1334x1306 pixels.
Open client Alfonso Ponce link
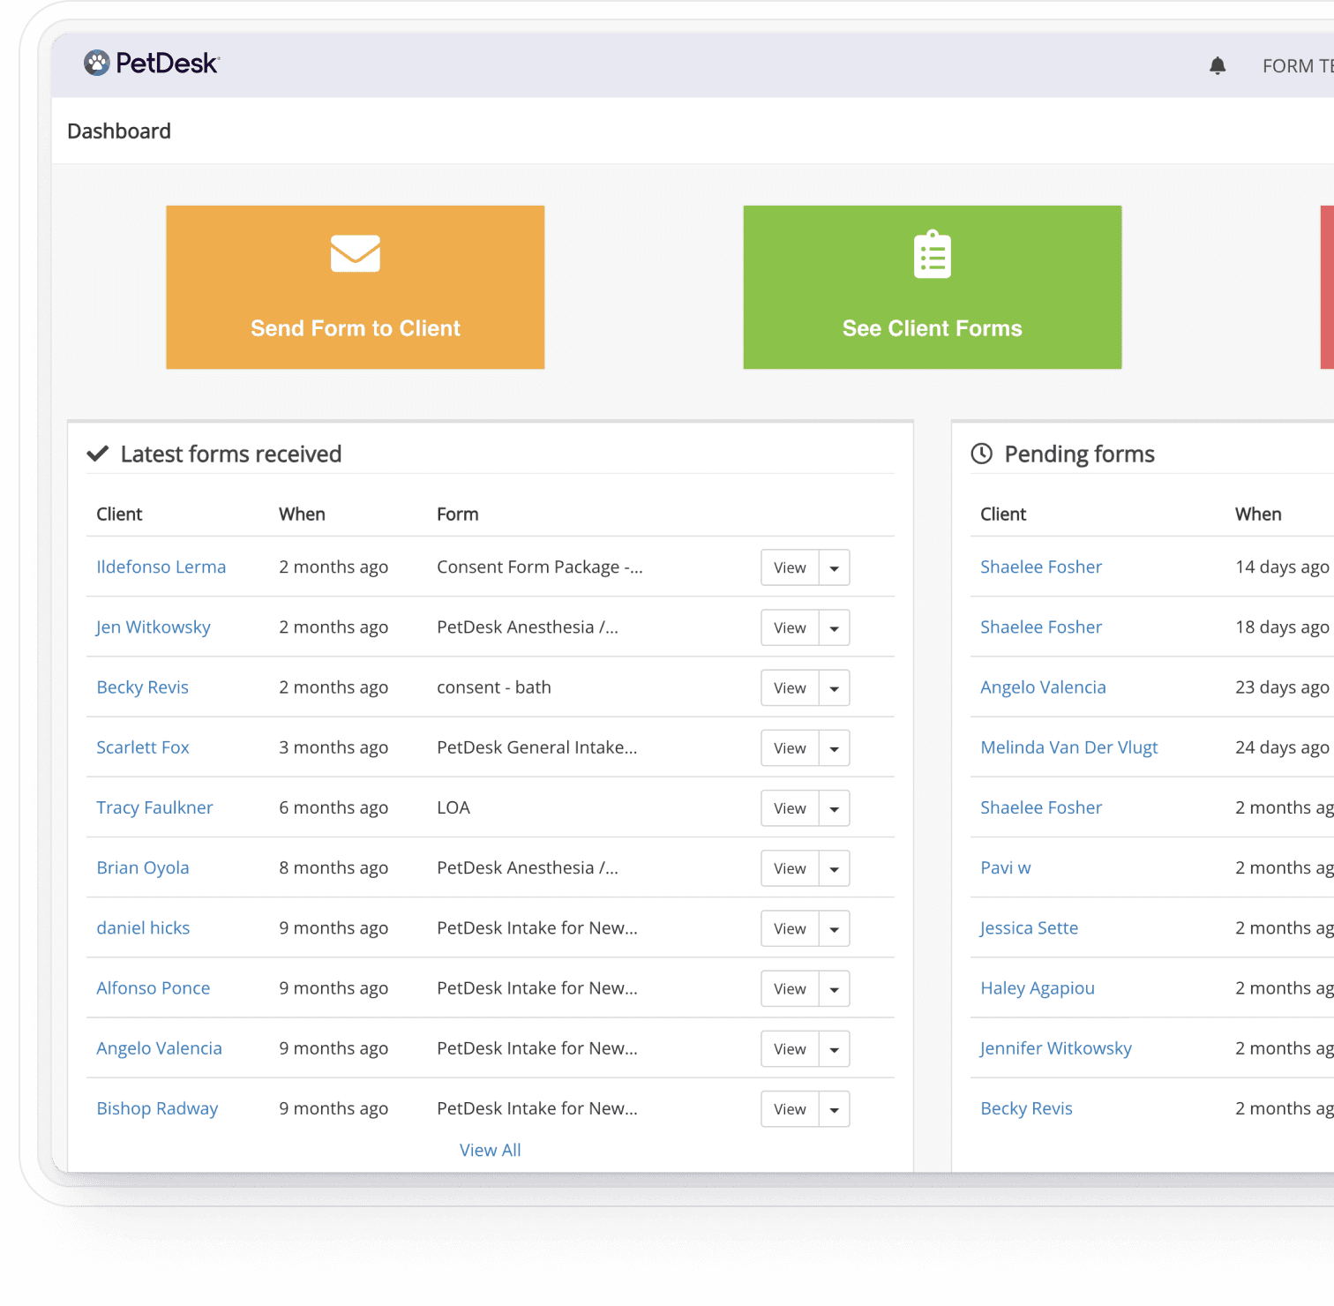(154, 987)
